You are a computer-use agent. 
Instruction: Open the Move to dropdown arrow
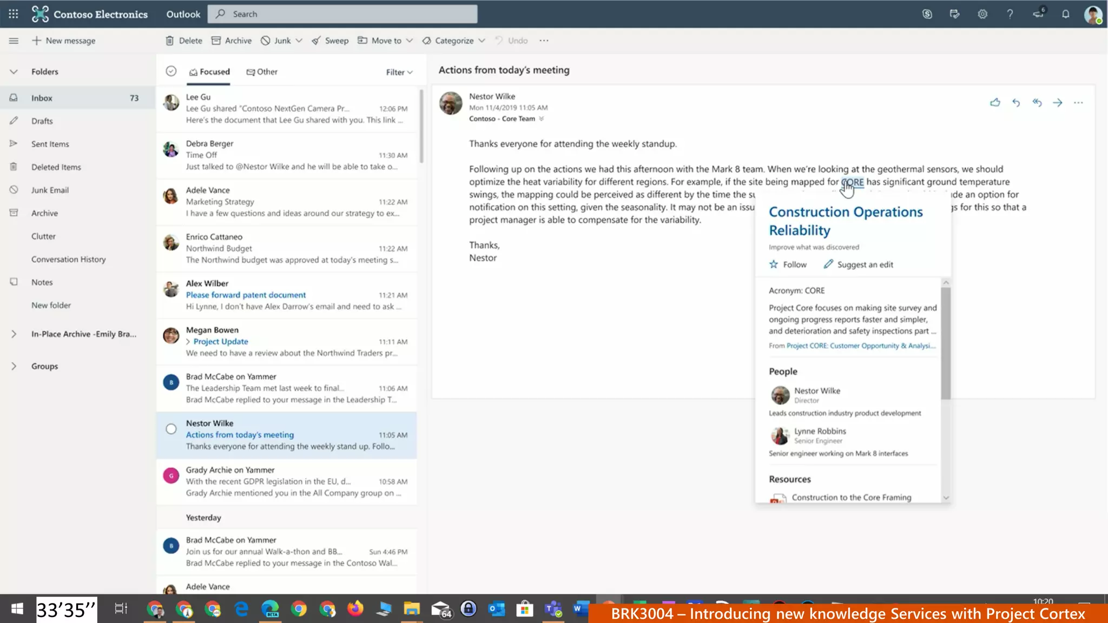410,41
